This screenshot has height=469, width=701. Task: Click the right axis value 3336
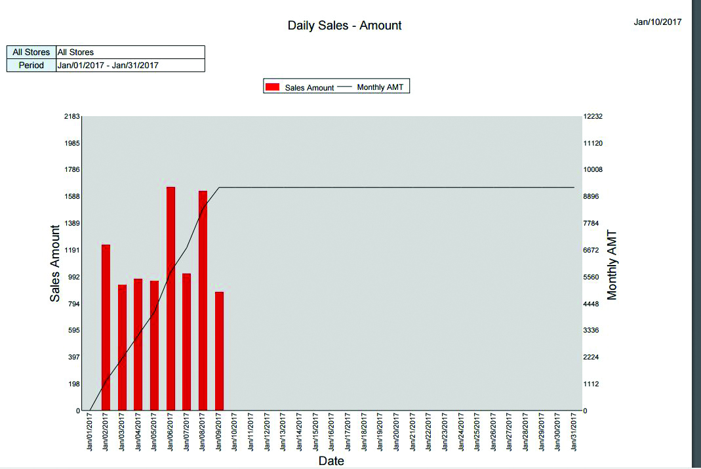(x=591, y=331)
